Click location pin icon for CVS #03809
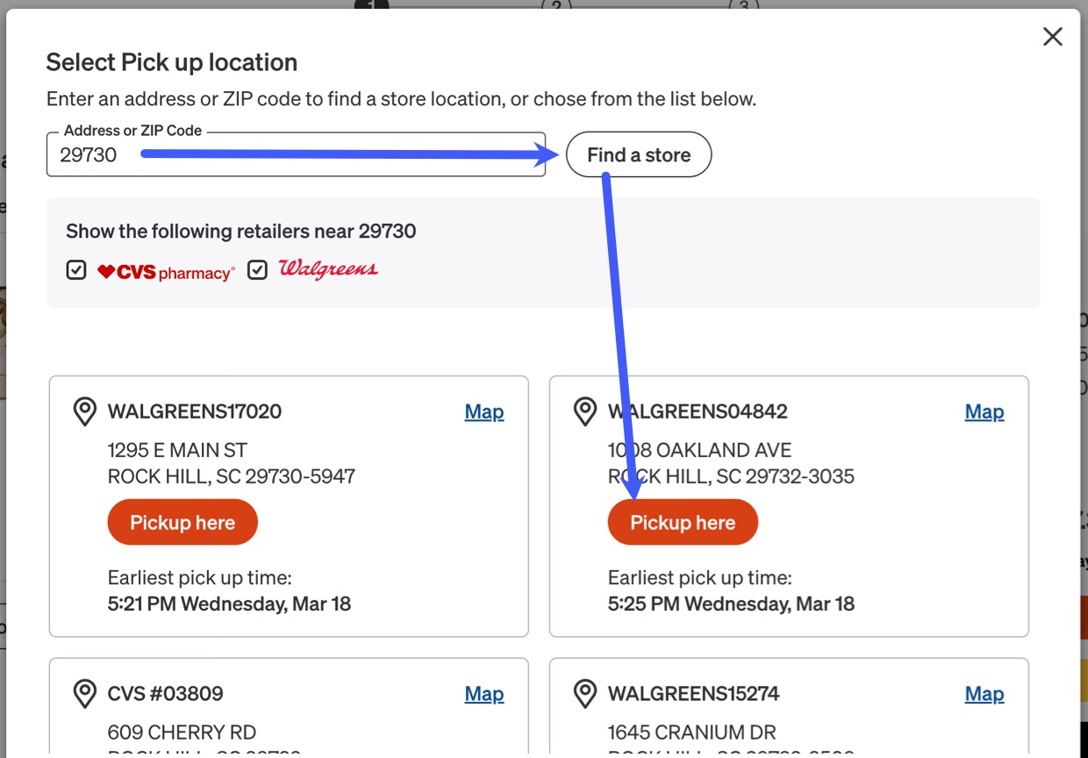This screenshot has width=1088, height=758. 84,694
